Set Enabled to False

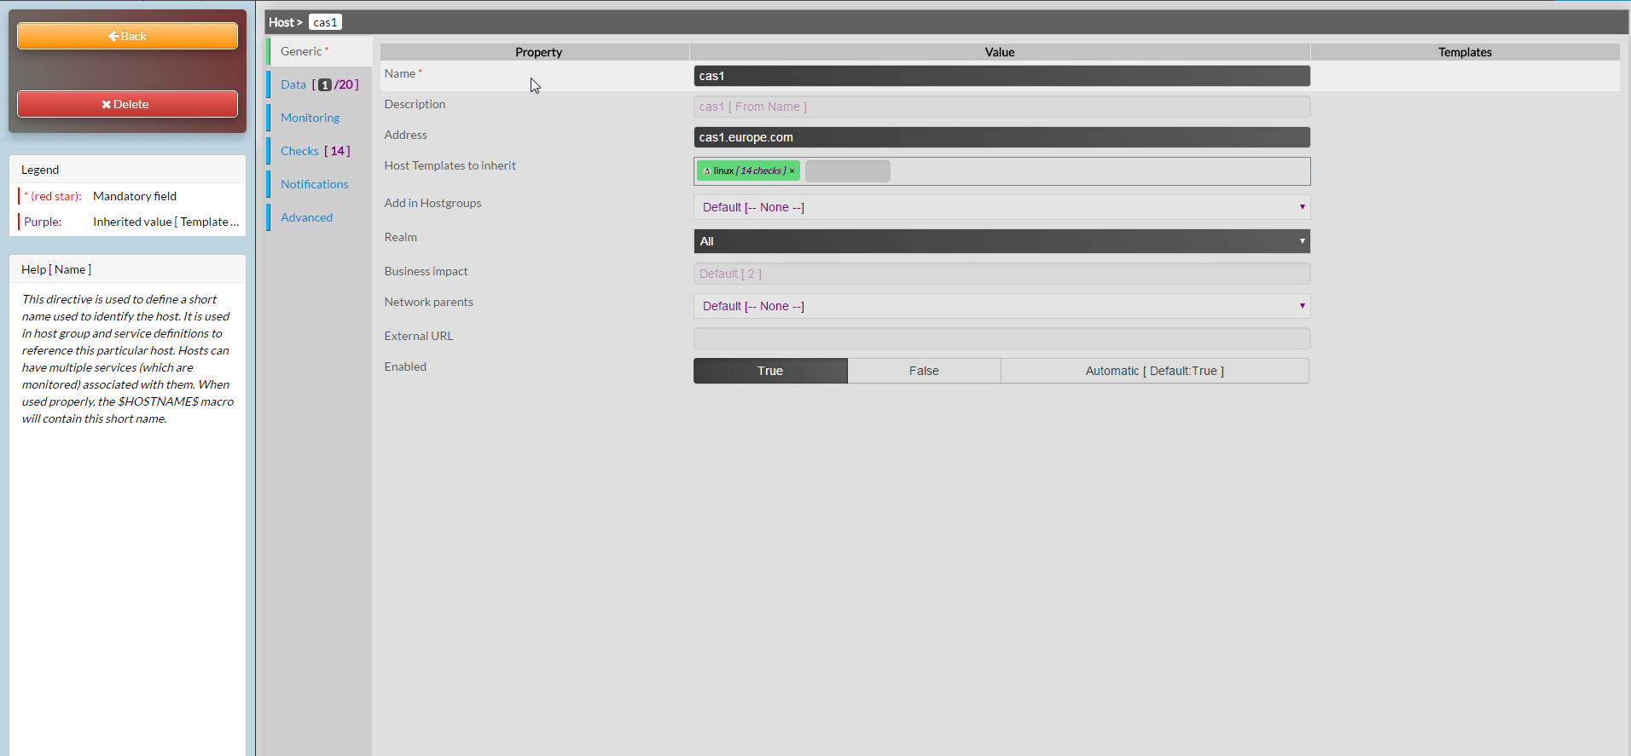coord(923,371)
